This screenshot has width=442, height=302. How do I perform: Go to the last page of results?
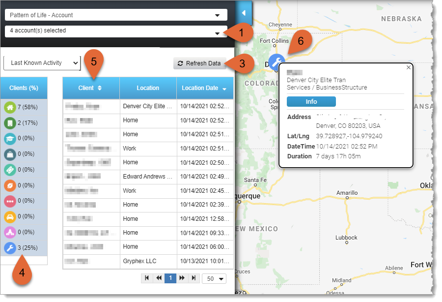[x=193, y=278]
